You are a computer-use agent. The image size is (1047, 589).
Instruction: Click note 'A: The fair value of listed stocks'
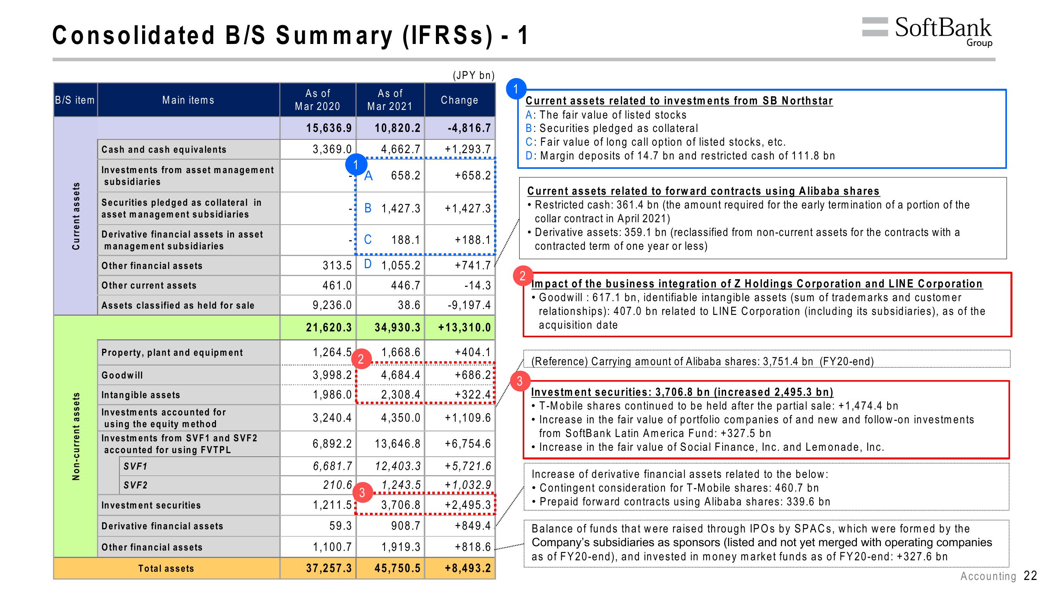[606, 115]
